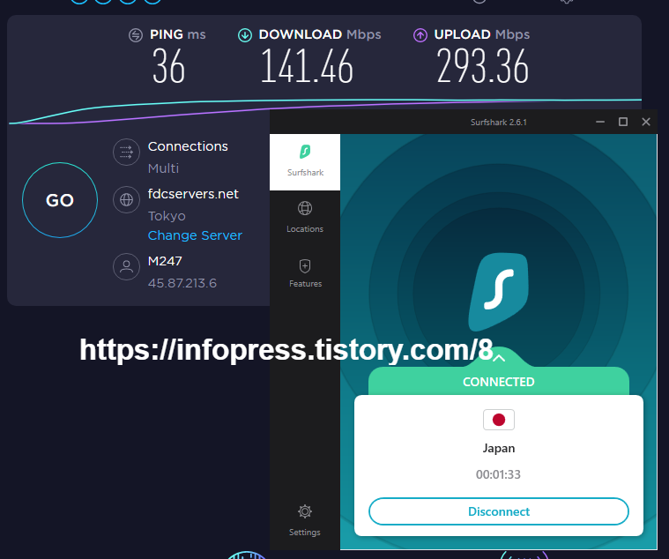The width and height of the screenshot is (669, 559).
Task: Open the Surfshark home tab
Action: coord(305,162)
